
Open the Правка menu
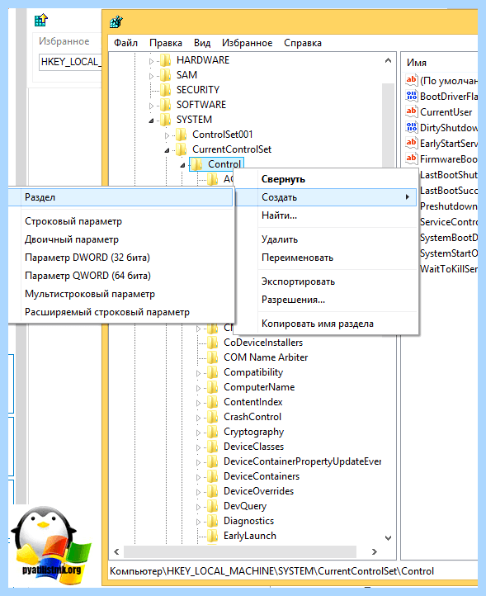pos(166,43)
